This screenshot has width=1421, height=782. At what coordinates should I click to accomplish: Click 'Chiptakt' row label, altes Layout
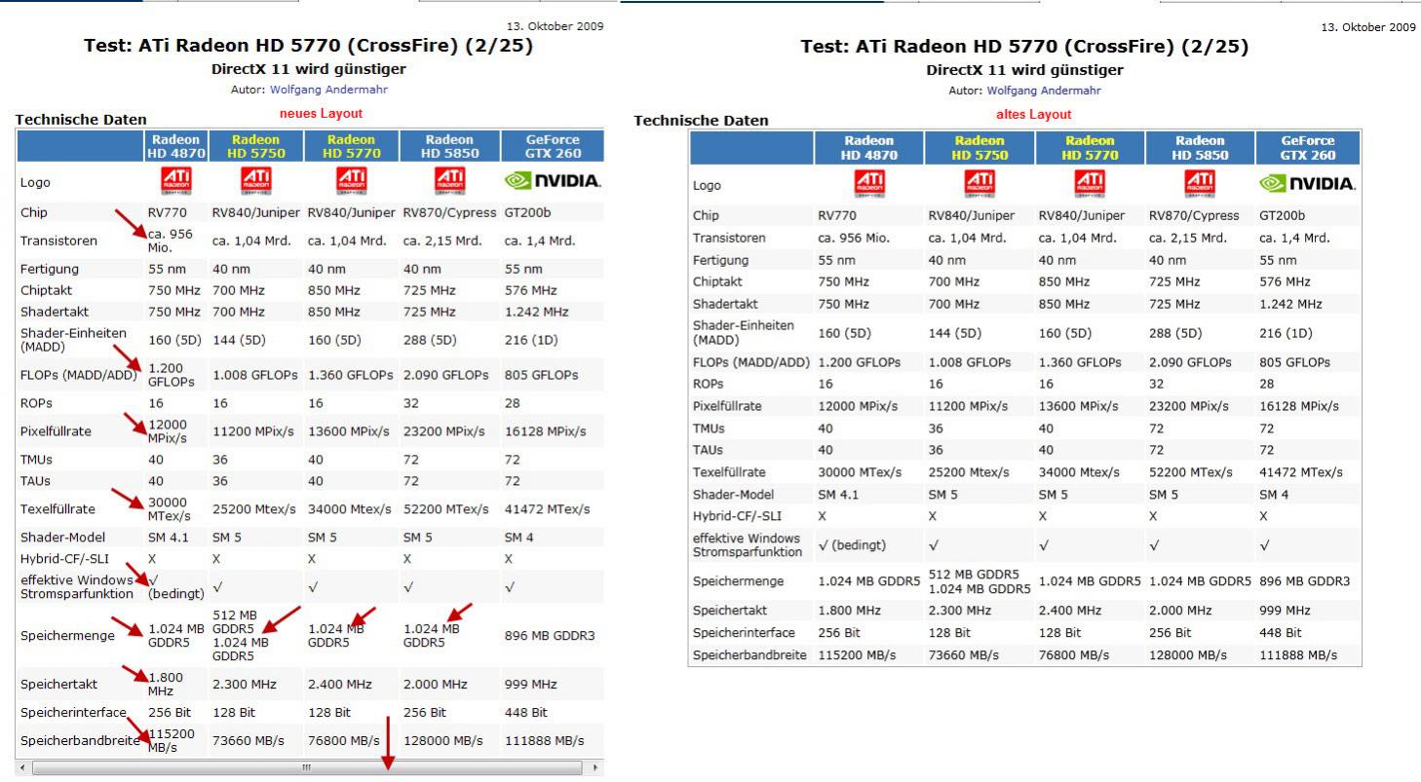(719, 281)
